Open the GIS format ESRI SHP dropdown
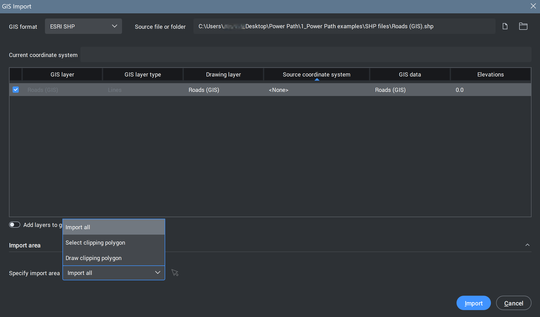This screenshot has width=540, height=317. (x=83, y=26)
